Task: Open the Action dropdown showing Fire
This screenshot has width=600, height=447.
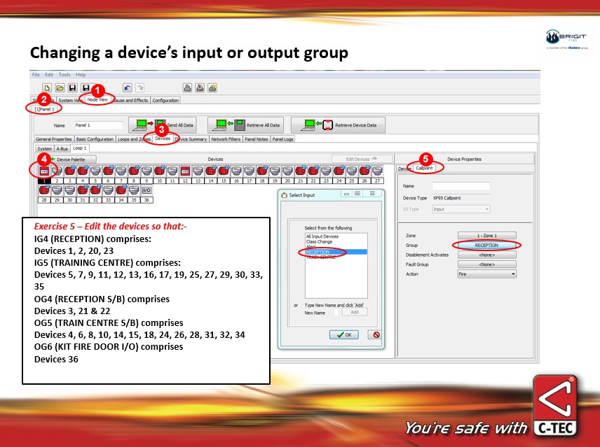Action: [x=487, y=274]
